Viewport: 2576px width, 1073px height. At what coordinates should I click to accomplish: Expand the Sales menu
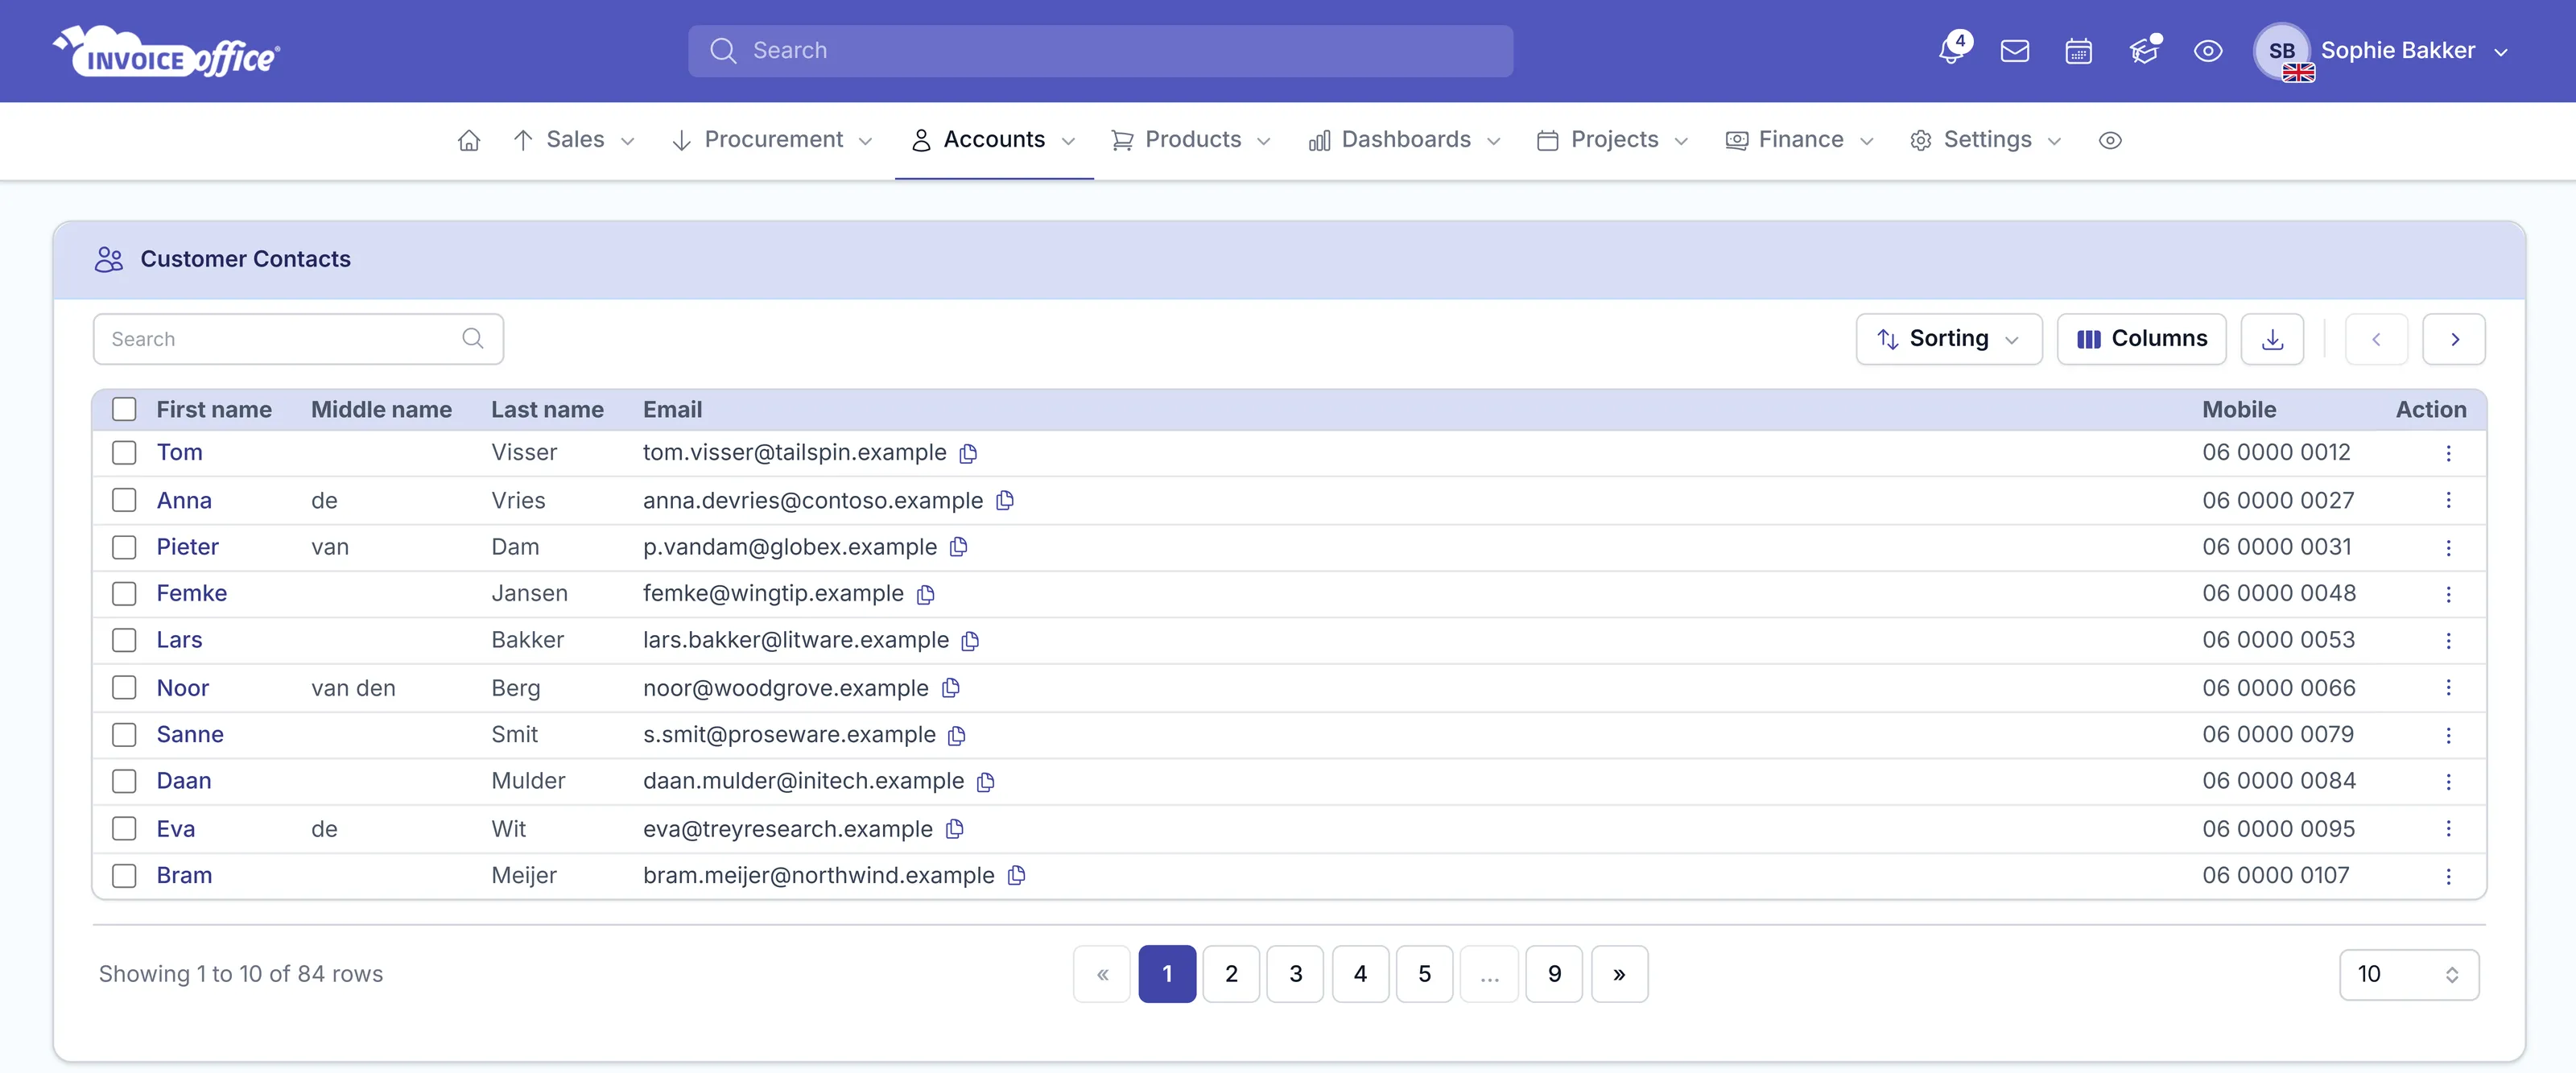(573, 140)
